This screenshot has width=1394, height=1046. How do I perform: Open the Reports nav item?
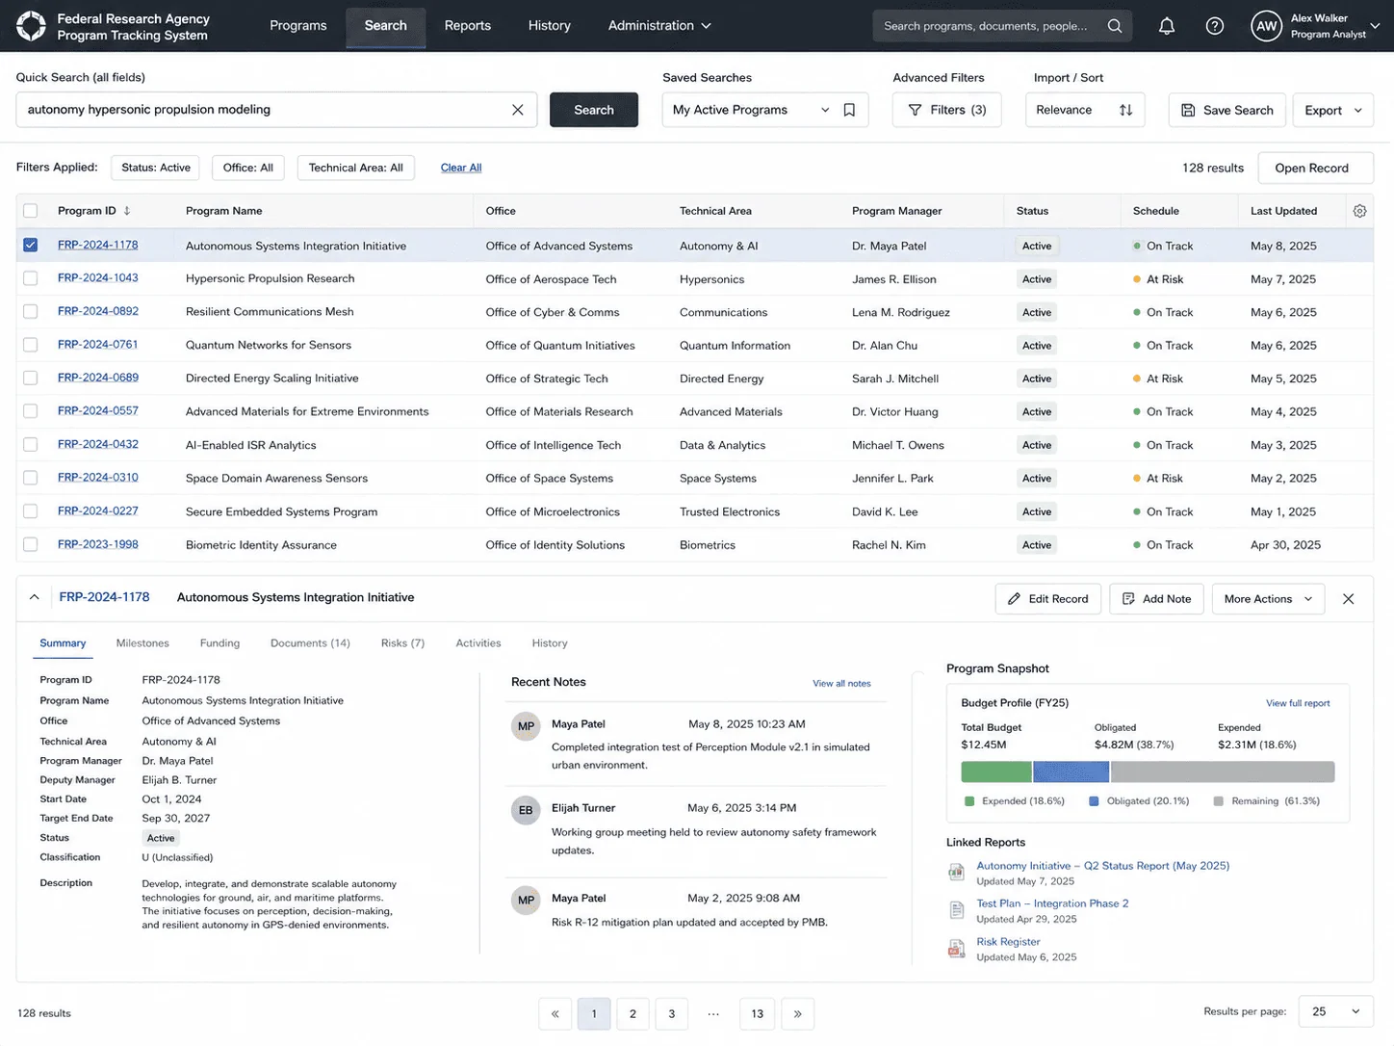[468, 26]
